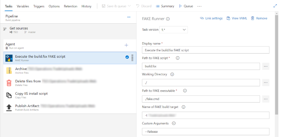Browse FAKE executable with ellipsis button
Viewport: 283px width, 137px height.
click(x=266, y=99)
